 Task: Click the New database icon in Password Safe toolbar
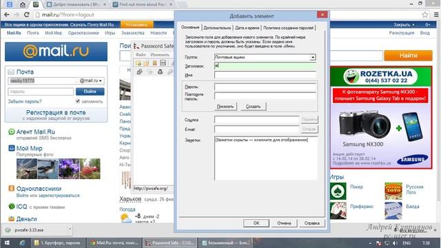click(138, 63)
